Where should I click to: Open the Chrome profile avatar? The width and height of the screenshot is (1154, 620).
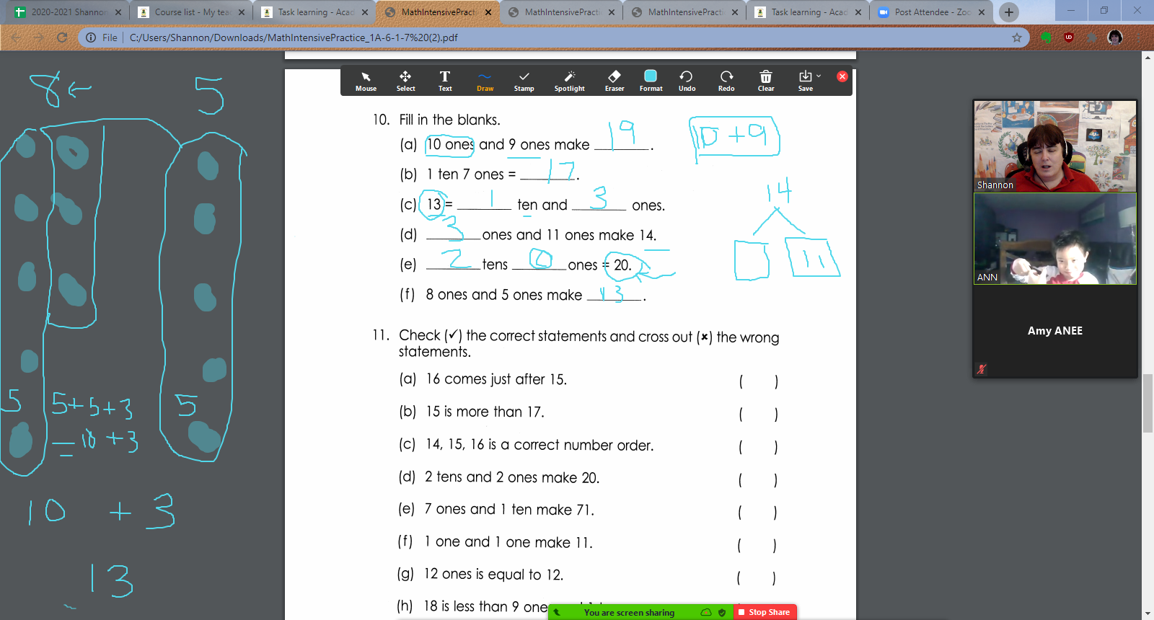[1115, 37]
